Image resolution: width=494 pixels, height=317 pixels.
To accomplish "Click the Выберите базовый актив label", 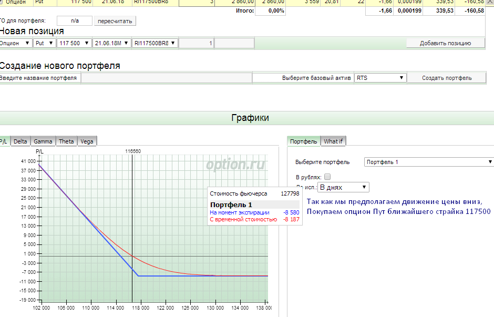I will coord(316,78).
